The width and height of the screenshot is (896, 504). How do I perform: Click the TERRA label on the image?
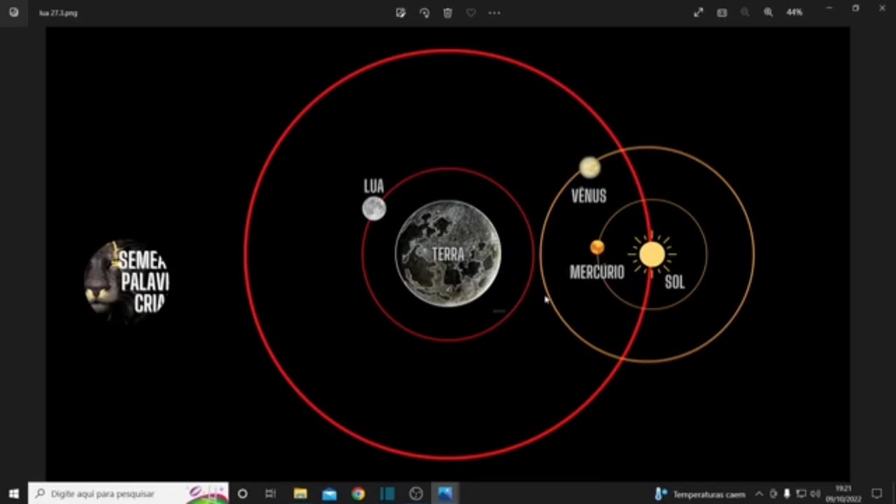tap(448, 255)
